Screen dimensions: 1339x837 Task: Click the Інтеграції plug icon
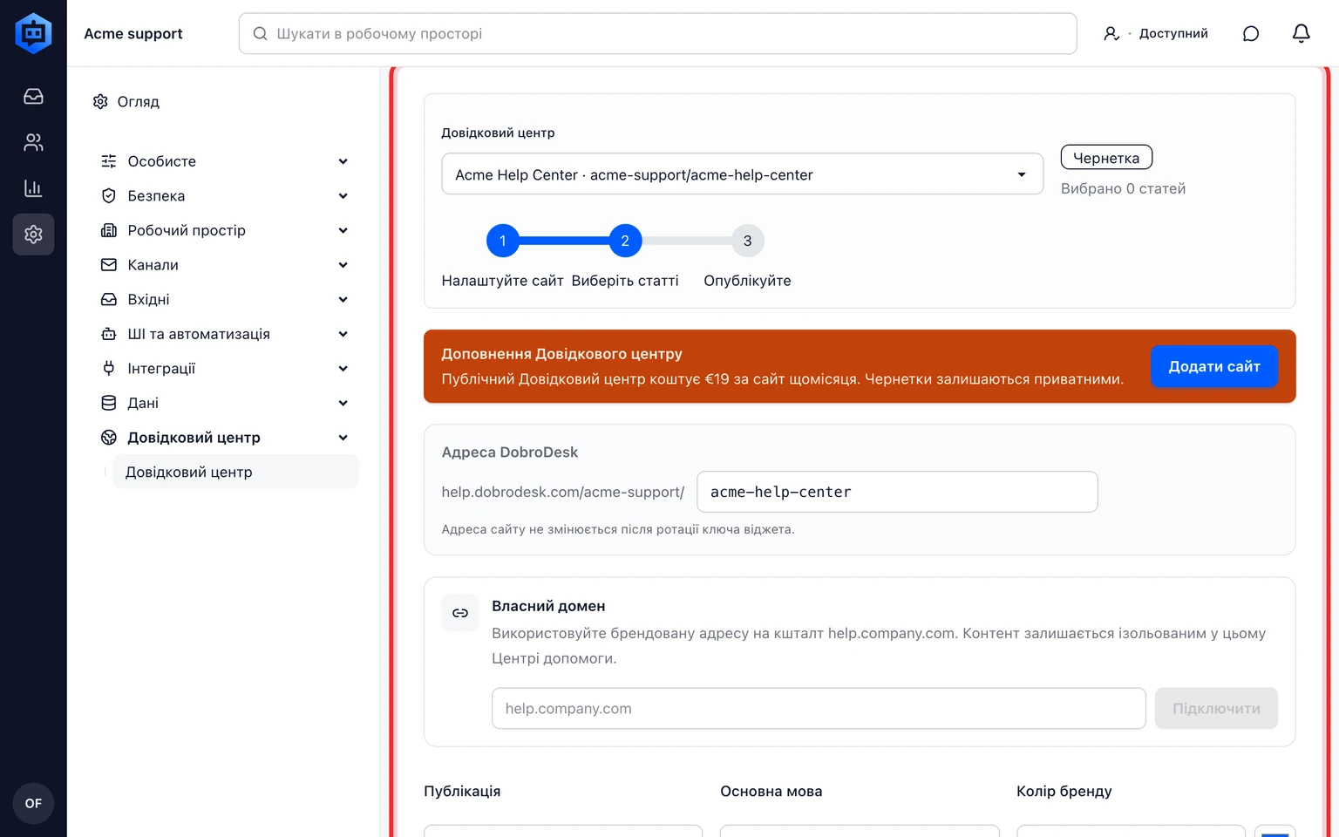109,369
